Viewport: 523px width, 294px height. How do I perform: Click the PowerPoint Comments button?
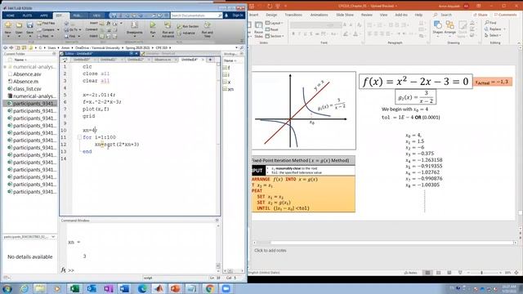pyautogui.click(x=505, y=15)
